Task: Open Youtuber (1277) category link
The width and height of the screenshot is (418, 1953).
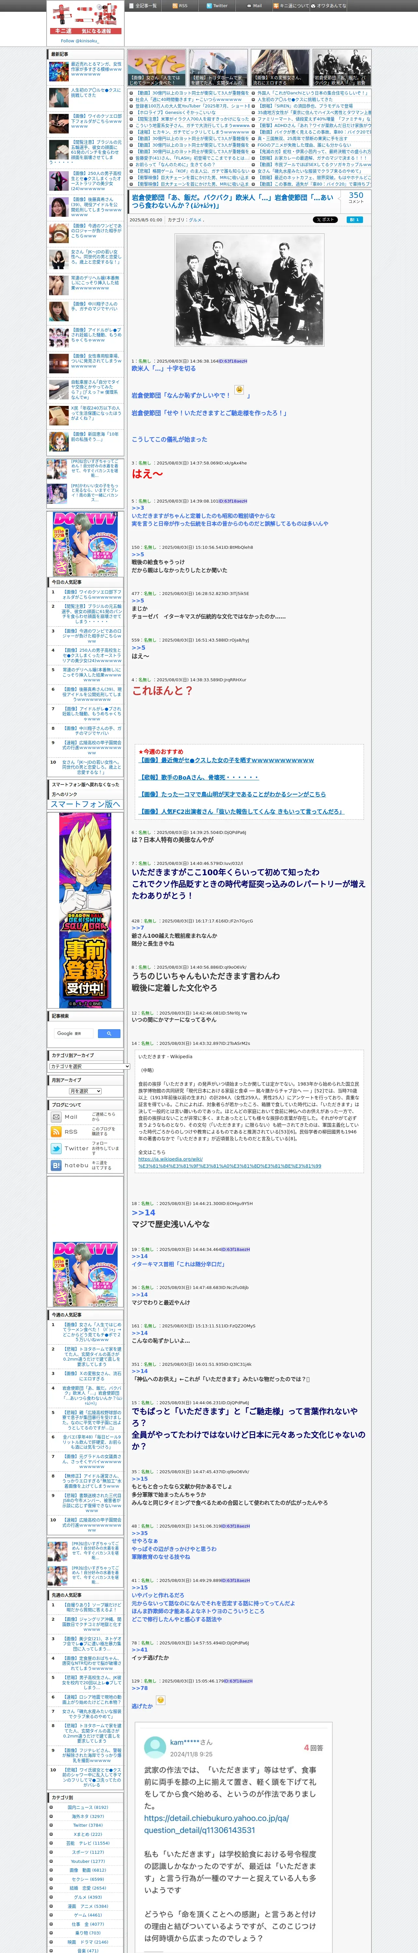Action: [x=88, y=1861]
